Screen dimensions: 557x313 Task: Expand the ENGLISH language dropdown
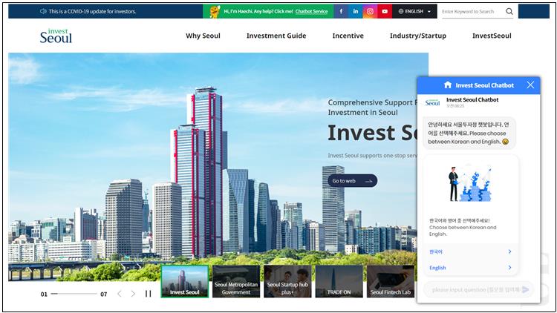click(414, 11)
